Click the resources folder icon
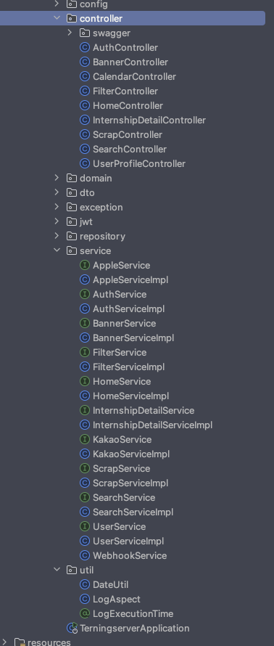This screenshot has width=274, height=646. pos(20,642)
